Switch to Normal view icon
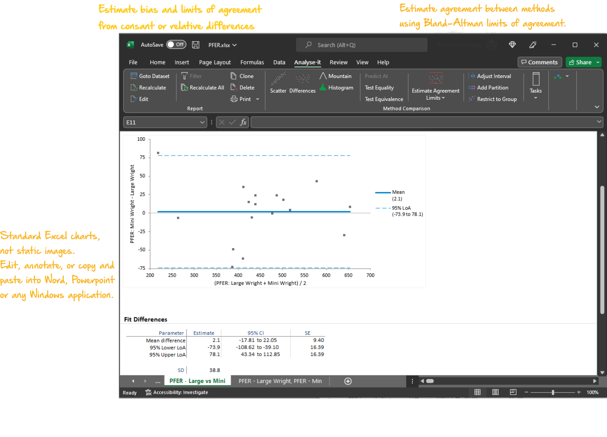This screenshot has height=437, width=607. (477, 392)
